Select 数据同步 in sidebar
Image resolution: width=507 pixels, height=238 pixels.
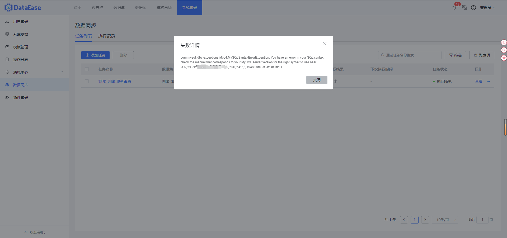pyautogui.click(x=34, y=85)
